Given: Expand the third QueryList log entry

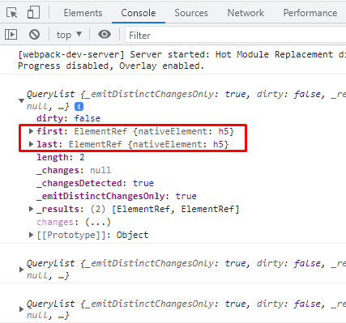Looking at the screenshot, I should coord(21,309).
